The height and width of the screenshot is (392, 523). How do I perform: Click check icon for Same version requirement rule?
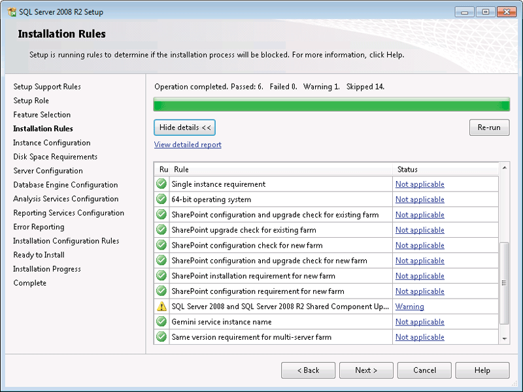161,337
